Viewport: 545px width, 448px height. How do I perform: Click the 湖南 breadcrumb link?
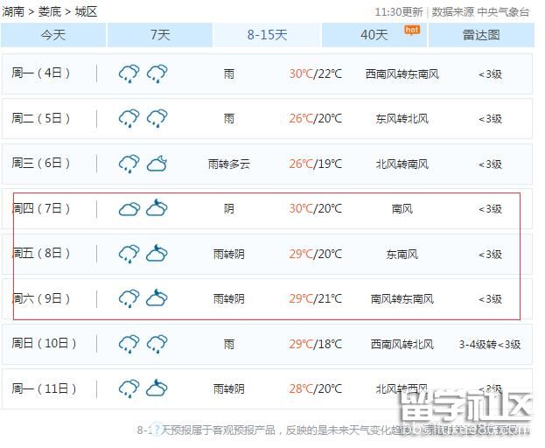click(x=13, y=11)
